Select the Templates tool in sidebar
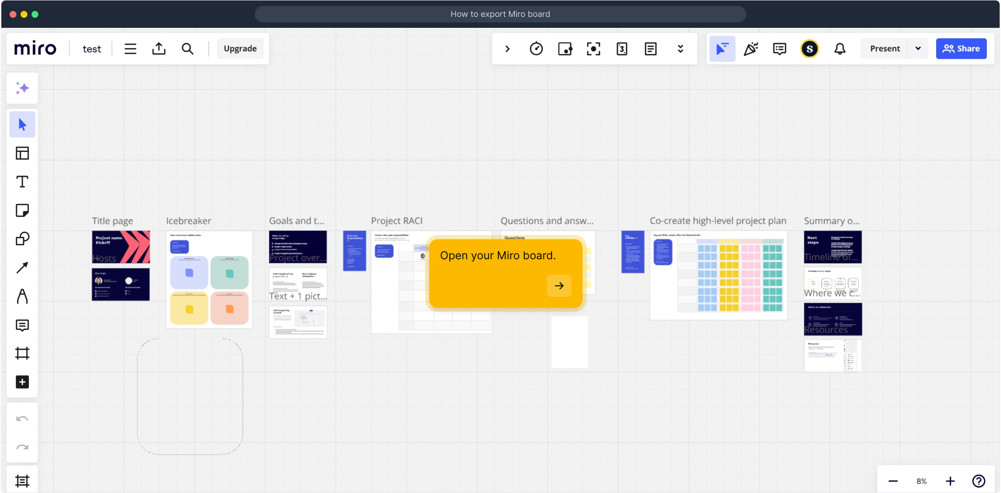1001x493 pixels. click(x=22, y=153)
